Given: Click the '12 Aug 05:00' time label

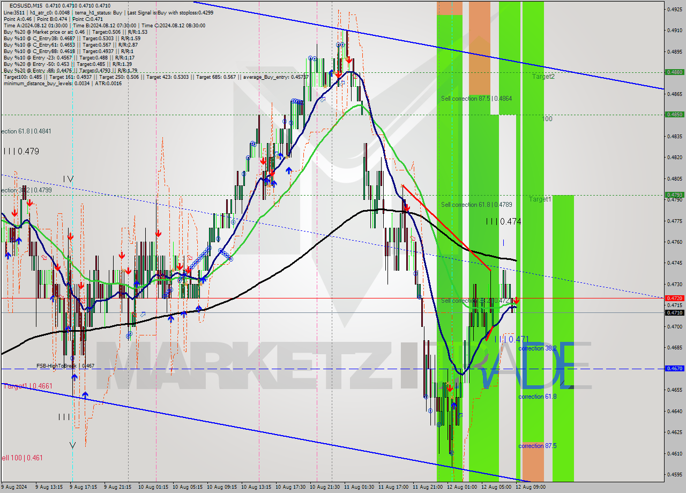Looking at the screenshot, I should tap(496, 487).
